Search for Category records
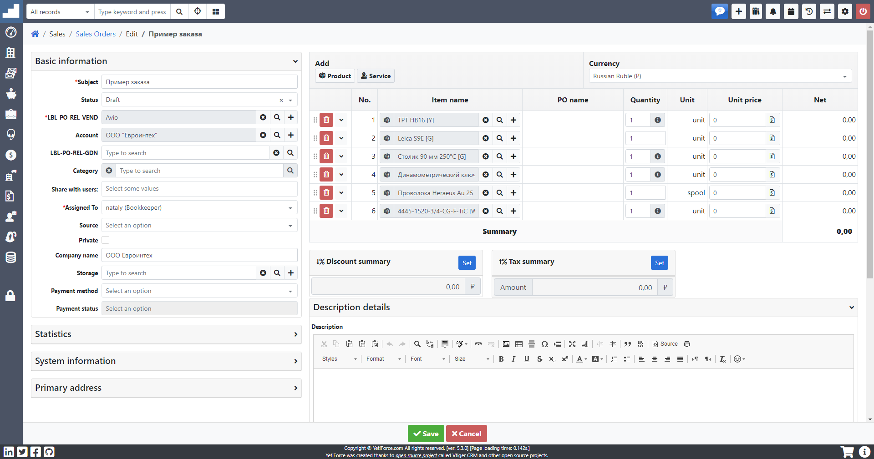This screenshot has width=874, height=459. (290, 171)
